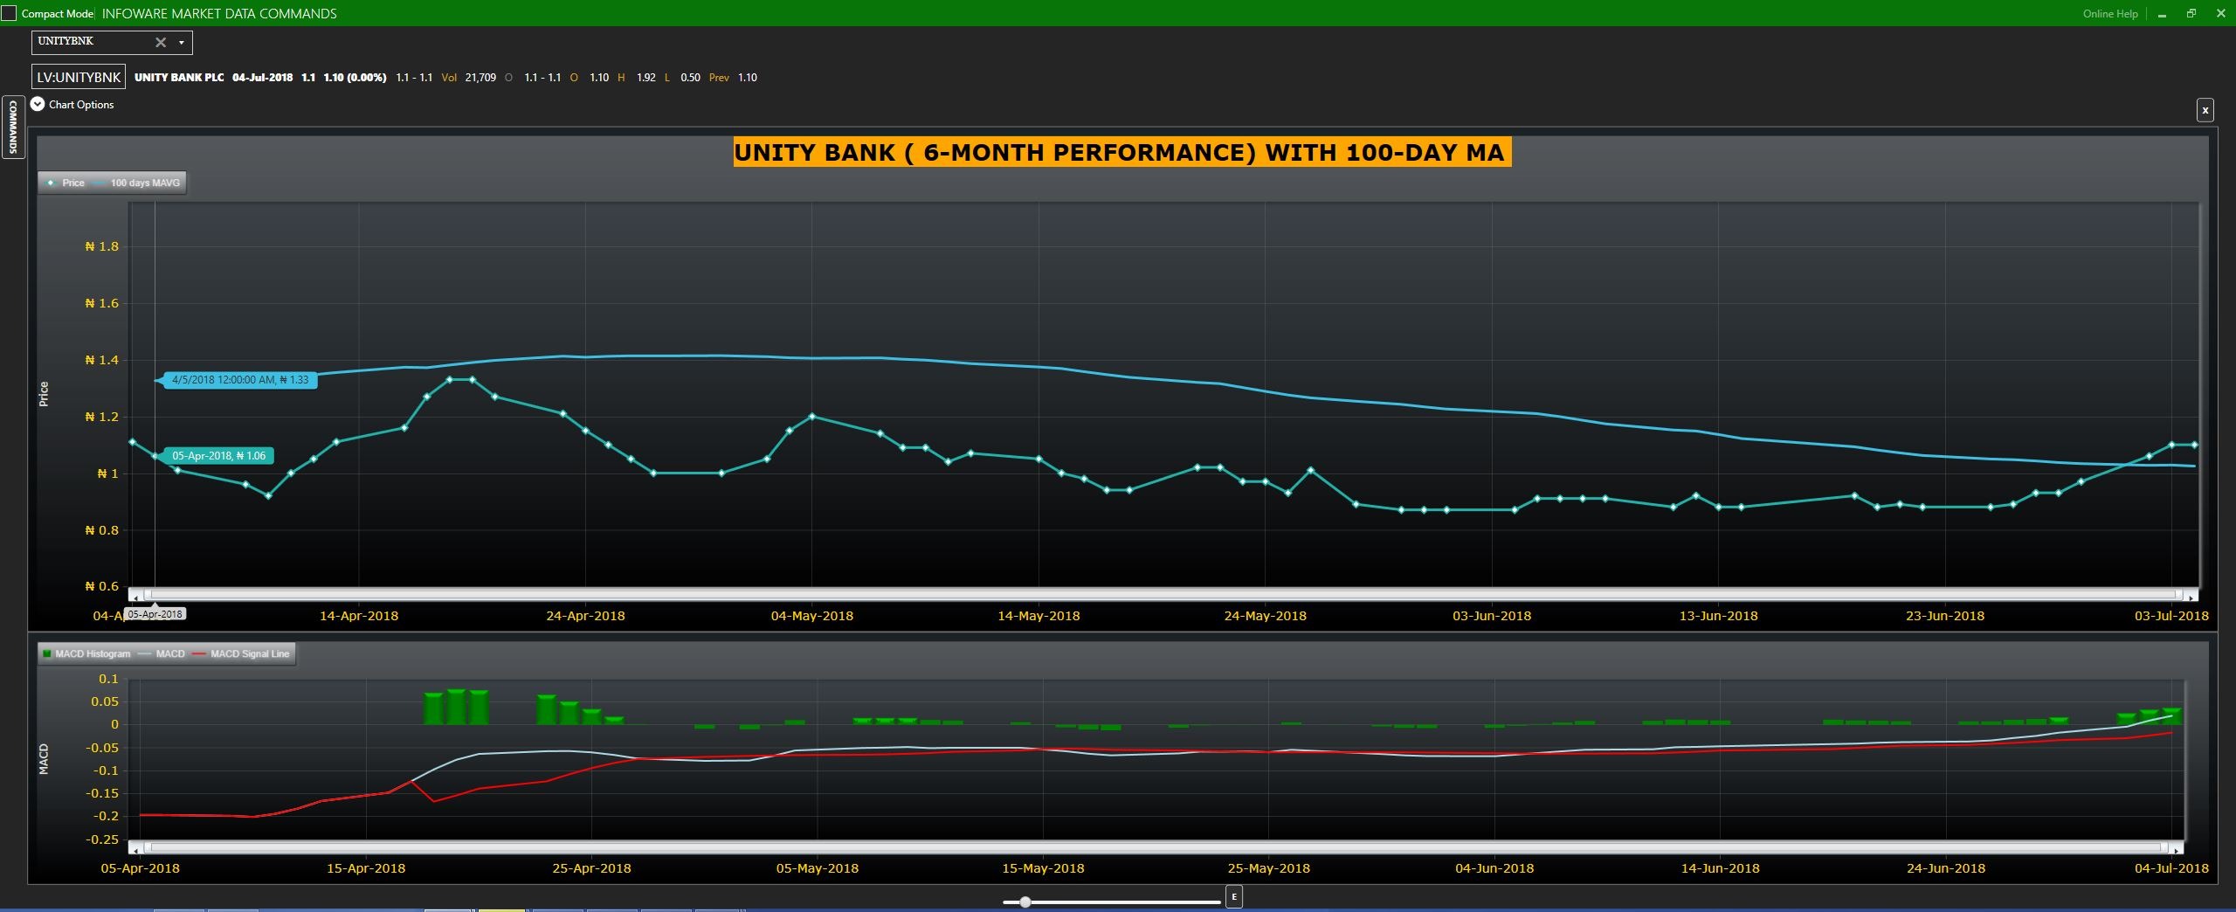Toggle the MACD Histogram legend entry
This screenshot has height=912, width=2236.
[86, 653]
